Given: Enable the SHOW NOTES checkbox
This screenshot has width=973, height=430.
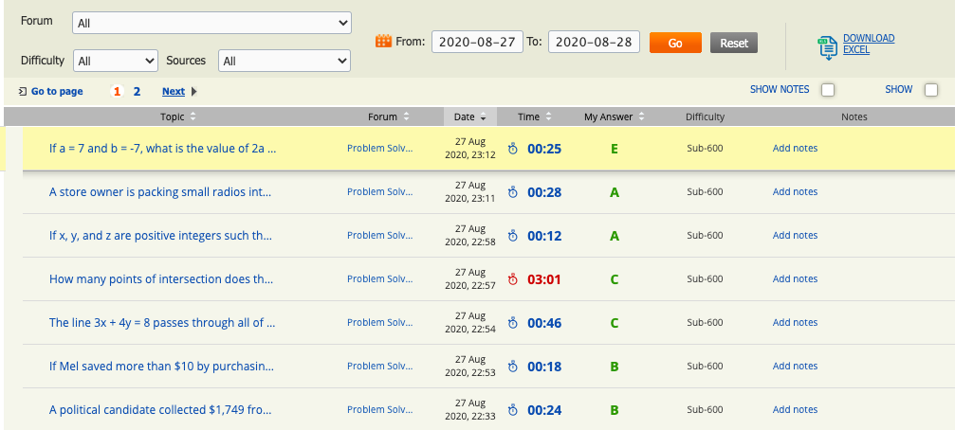Looking at the screenshot, I should (828, 90).
